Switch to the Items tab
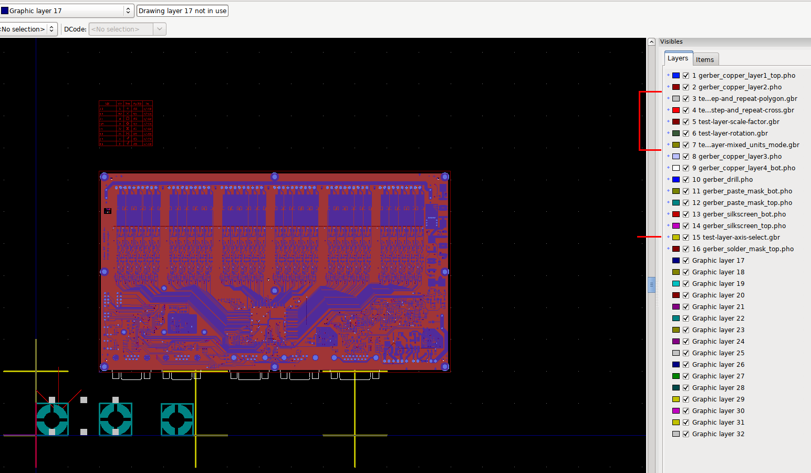Viewport: 811px width, 473px height. (704, 59)
